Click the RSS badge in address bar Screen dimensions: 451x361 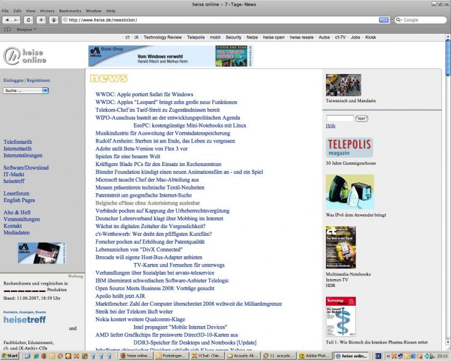click(x=384, y=20)
